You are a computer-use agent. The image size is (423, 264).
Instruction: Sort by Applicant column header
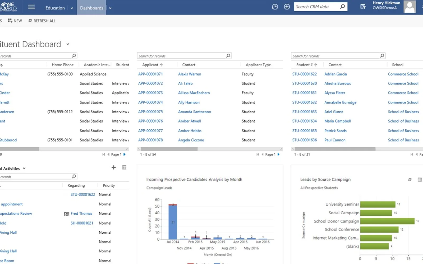click(153, 65)
